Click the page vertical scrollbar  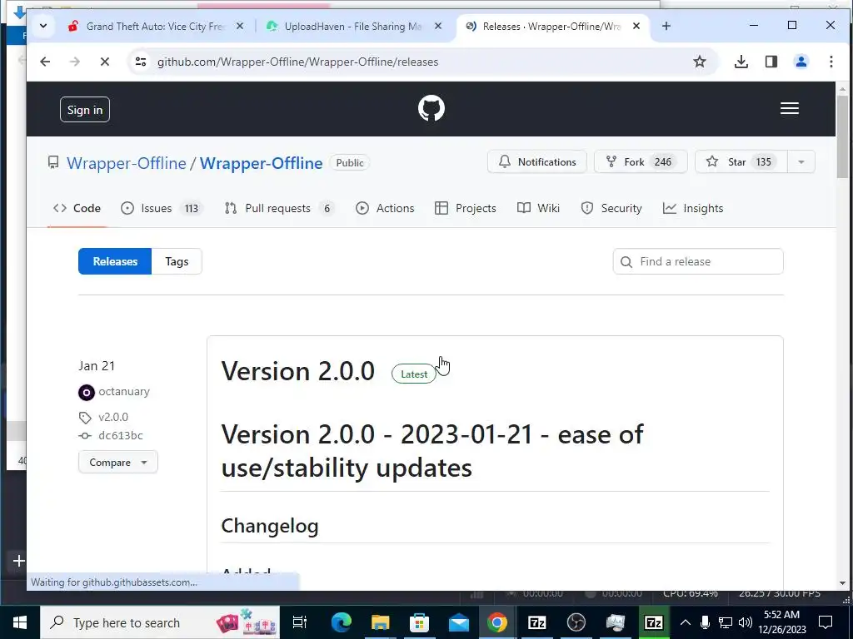842,136
